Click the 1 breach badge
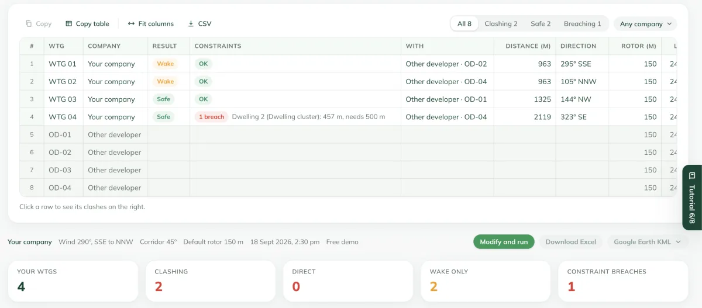702x308 pixels. tap(211, 117)
